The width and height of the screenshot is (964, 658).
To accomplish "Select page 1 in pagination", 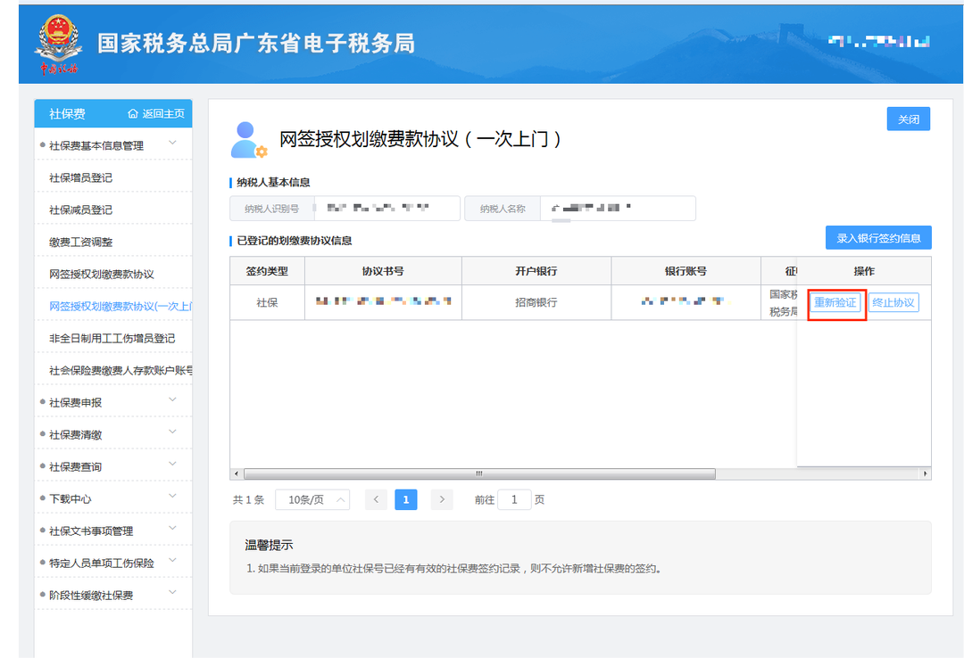I will pos(406,499).
